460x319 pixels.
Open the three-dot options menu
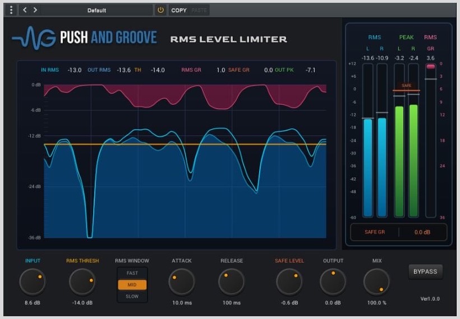[x=11, y=10]
